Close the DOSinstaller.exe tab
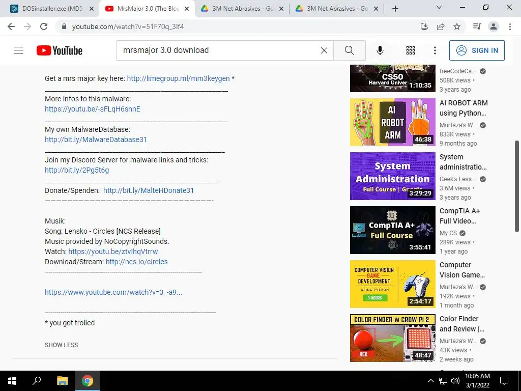 92,9
